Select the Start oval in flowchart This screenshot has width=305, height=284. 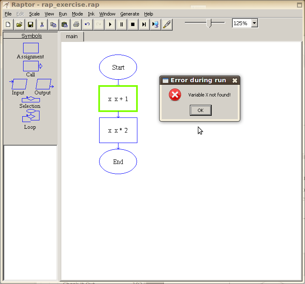[x=118, y=67]
